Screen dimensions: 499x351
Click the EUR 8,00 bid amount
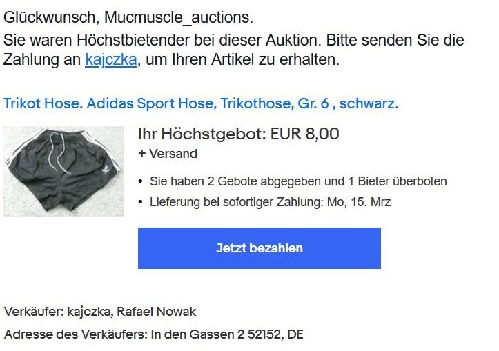[x=304, y=134]
